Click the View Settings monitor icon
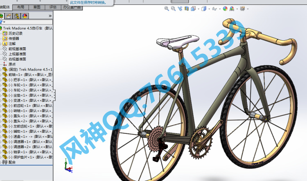The height and width of the screenshot is (181, 307). coord(242,9)
